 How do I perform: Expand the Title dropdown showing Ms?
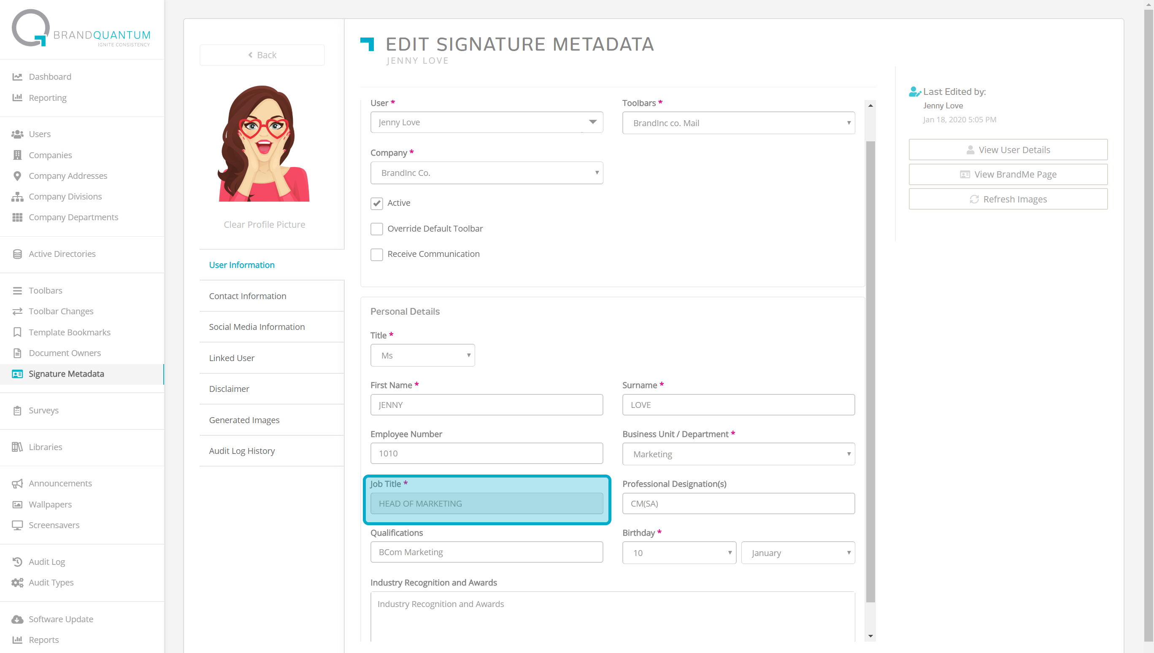422,356
